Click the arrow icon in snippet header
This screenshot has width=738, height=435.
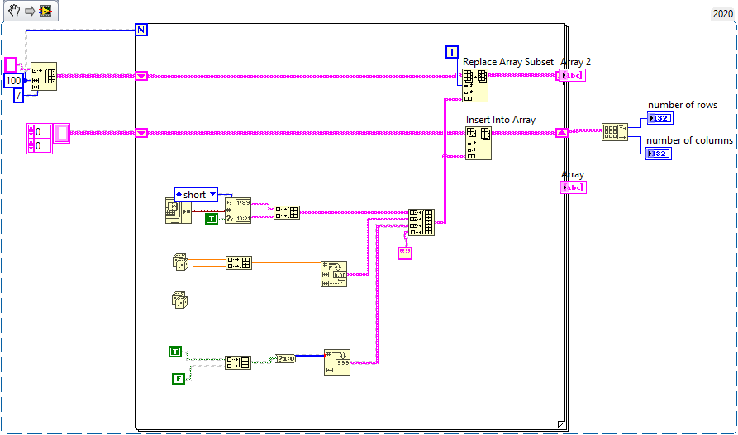30,11
